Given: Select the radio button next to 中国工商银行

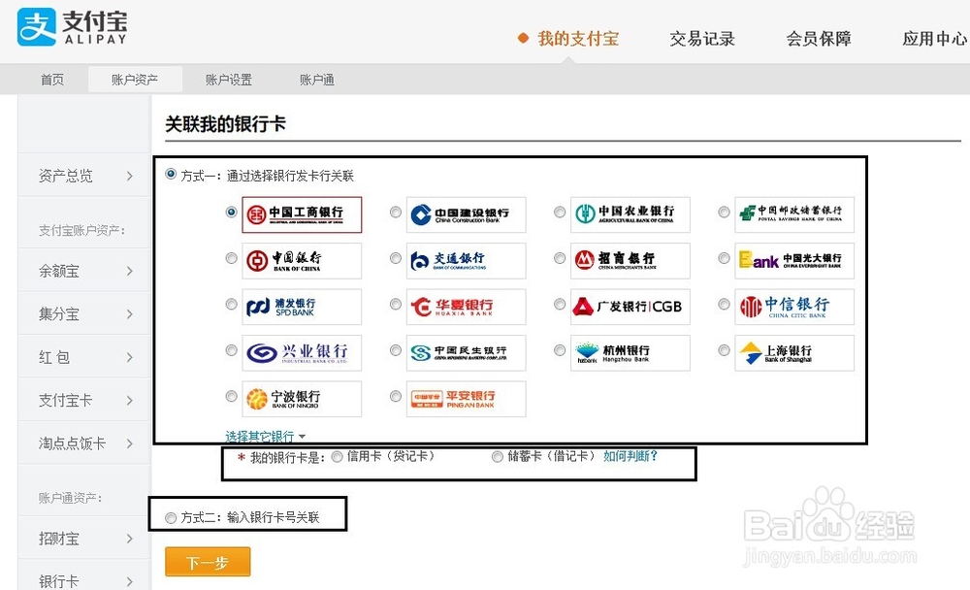Looking at the screenshot, I should pyautogui.click(x=231, y=213).
